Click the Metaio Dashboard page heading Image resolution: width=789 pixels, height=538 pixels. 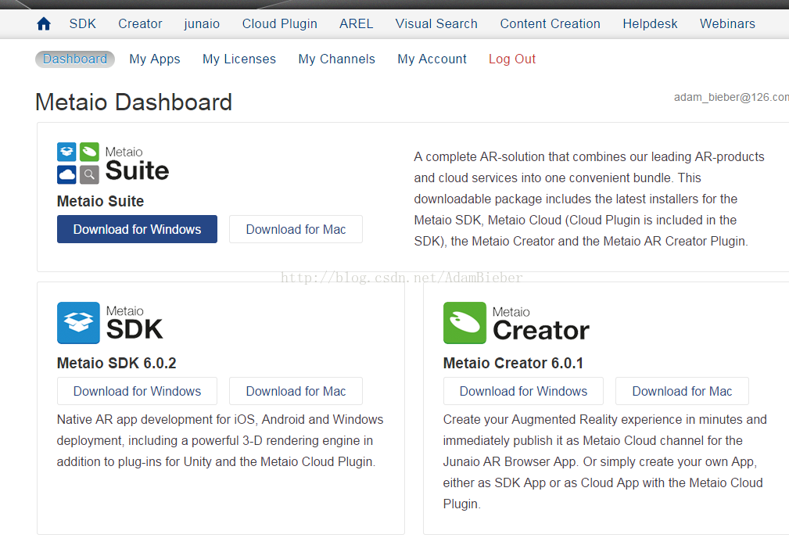click(x=134, y=102)
